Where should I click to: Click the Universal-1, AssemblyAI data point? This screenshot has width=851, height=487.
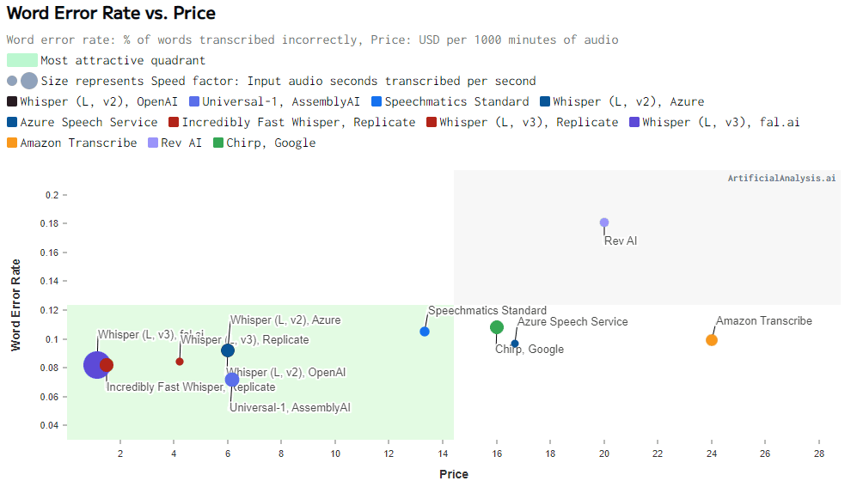232,380
